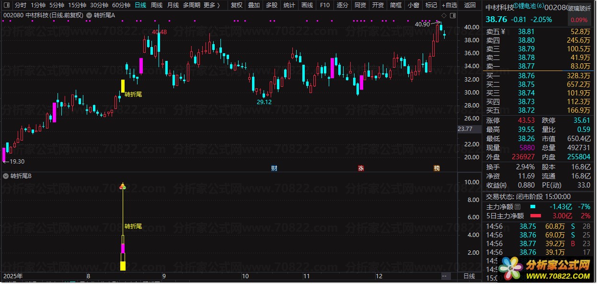Click the 23.77 cursor price on axis
598x284 pixels.
point(465,129)
